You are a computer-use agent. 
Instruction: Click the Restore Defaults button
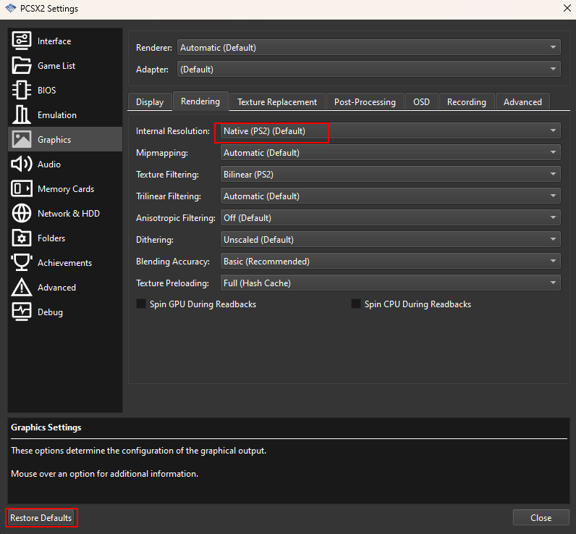(41, 518)
